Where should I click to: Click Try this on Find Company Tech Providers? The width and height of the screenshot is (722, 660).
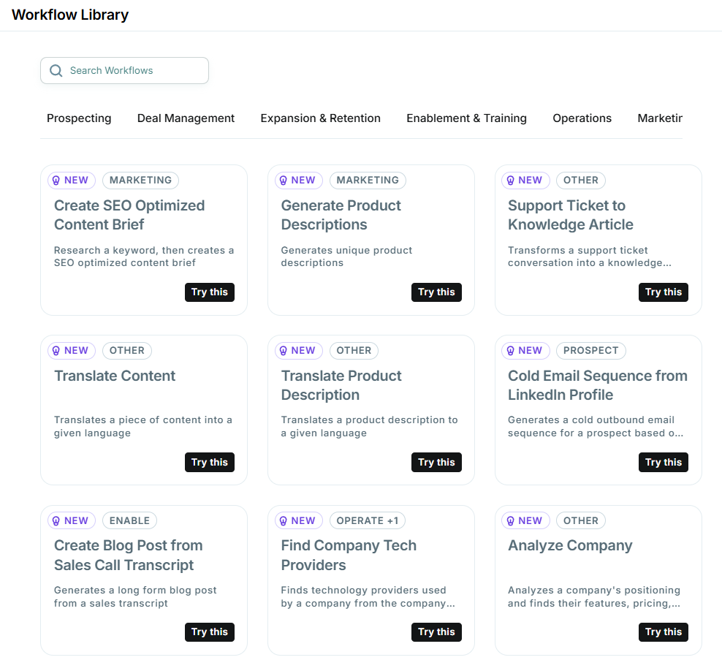436,632
